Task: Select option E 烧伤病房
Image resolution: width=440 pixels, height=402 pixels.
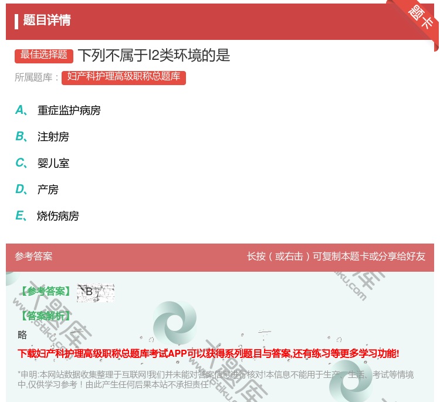Action: (x=47, y=216)
